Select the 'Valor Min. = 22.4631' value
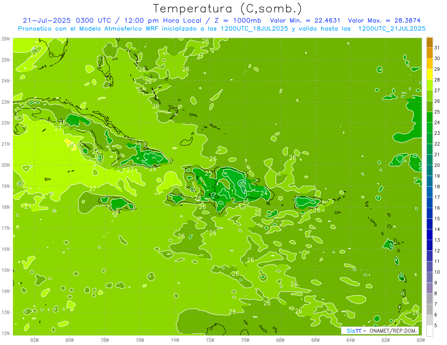The height and width of the screenshot is (345, 447). pos(305,20)
